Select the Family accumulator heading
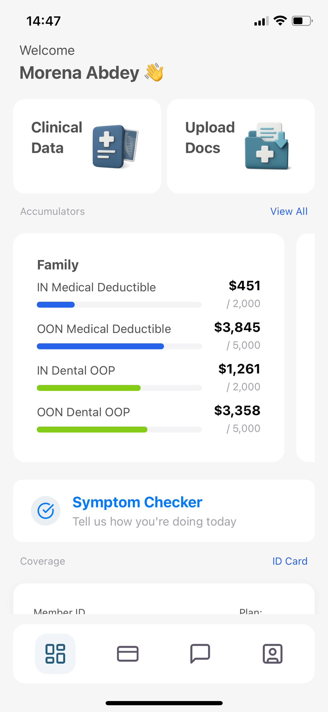Screen dimensions: 328x712 (58, 265)
